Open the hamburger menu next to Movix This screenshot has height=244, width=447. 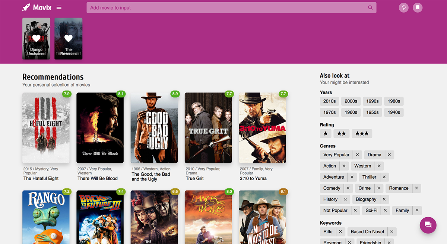pyautogui.click(x=59, y=7)
